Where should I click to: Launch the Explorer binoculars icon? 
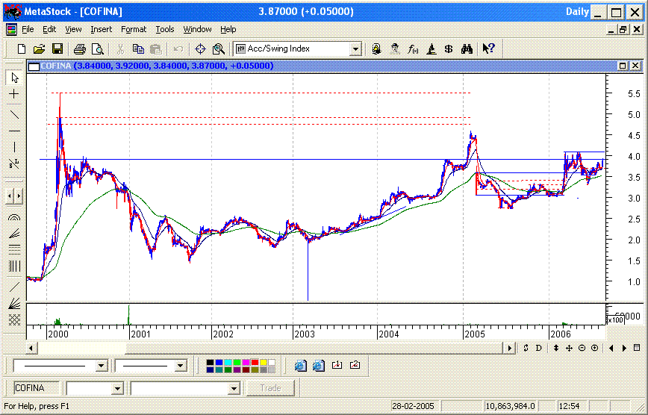467,49
